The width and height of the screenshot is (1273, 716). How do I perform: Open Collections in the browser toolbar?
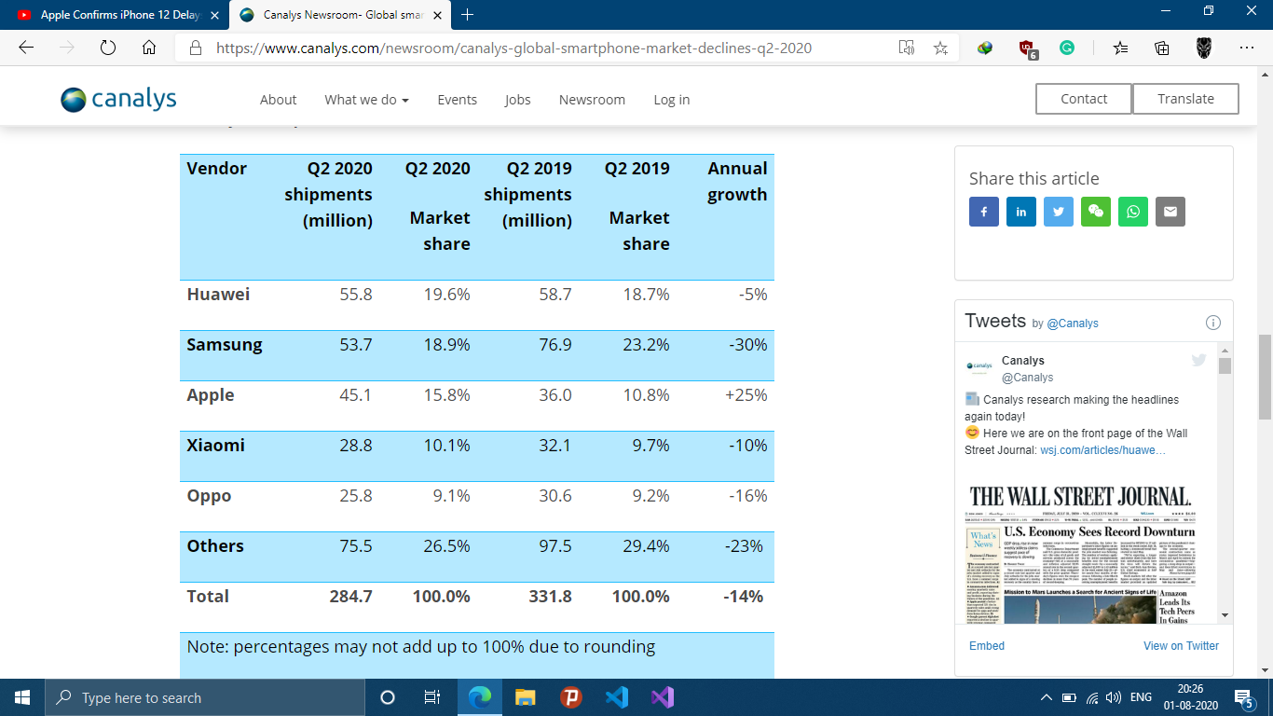[x=1161, y=48]
